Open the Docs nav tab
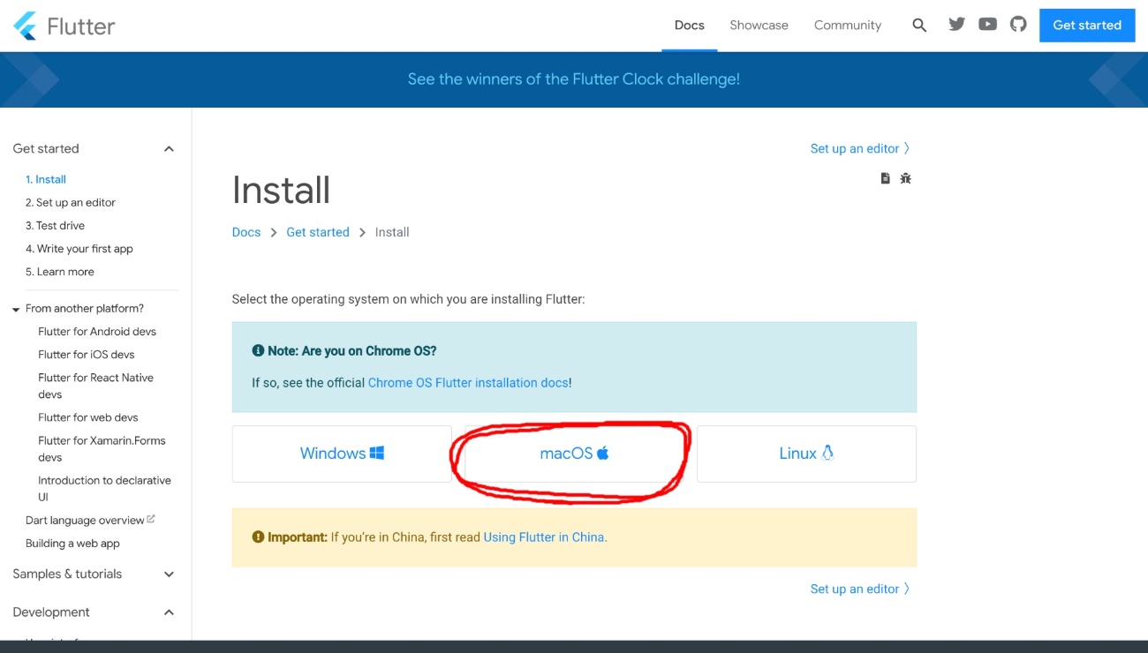The height and width of the screenshot is (653, 1148). [x=689, y=26]
